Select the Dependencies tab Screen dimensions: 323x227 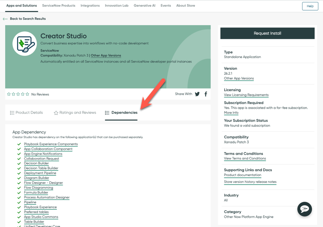[121, 113]
